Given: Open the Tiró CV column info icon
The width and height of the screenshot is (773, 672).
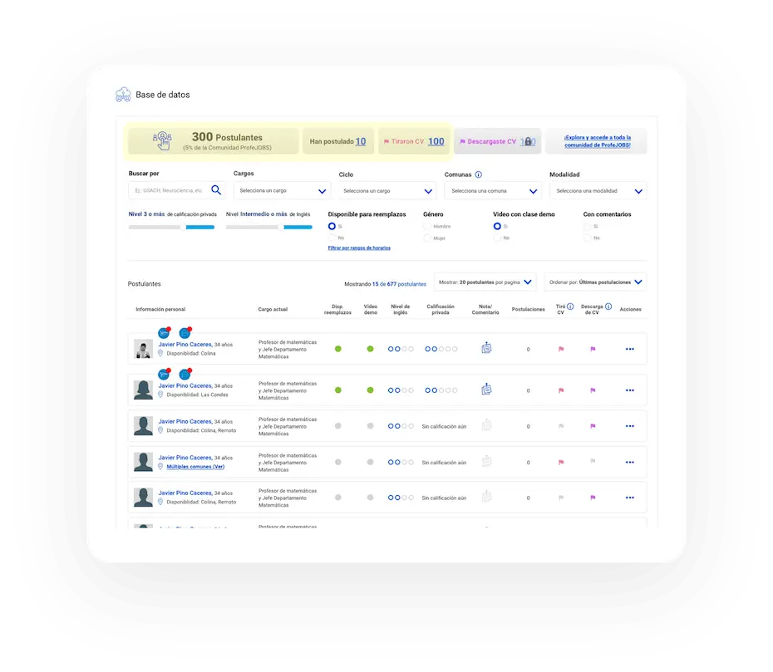Looking at the screenshot, I should point(570,307).
